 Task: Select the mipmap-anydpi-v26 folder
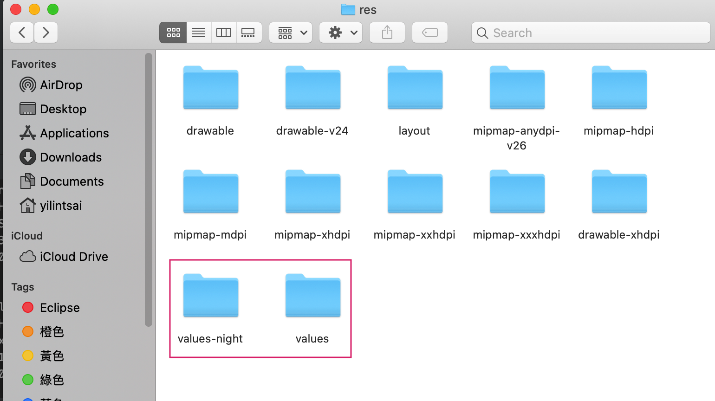(x=517, y=89)
